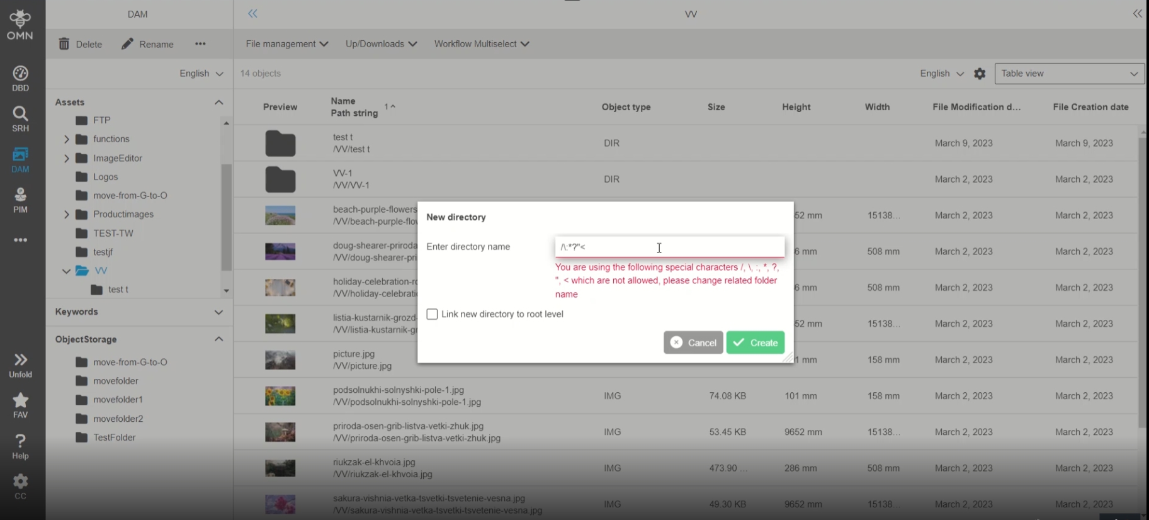This screenshot has height=520, width=1149.
Task: Expand the Productimages folder tree node
Action: pyautogui.click(x=67, y=215)
